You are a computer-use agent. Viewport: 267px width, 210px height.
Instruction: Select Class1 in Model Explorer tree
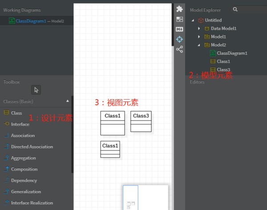[223, 61]
